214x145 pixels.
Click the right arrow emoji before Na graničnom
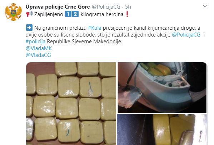pos(29,28)
